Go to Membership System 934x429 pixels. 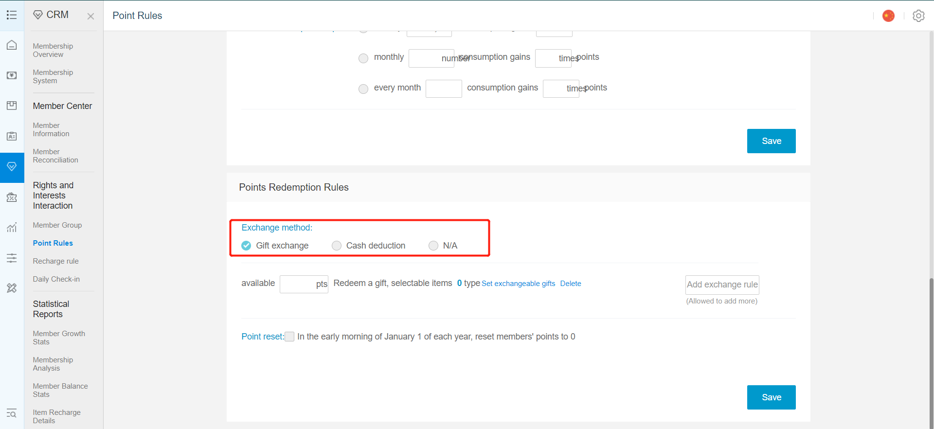[53, 76]
